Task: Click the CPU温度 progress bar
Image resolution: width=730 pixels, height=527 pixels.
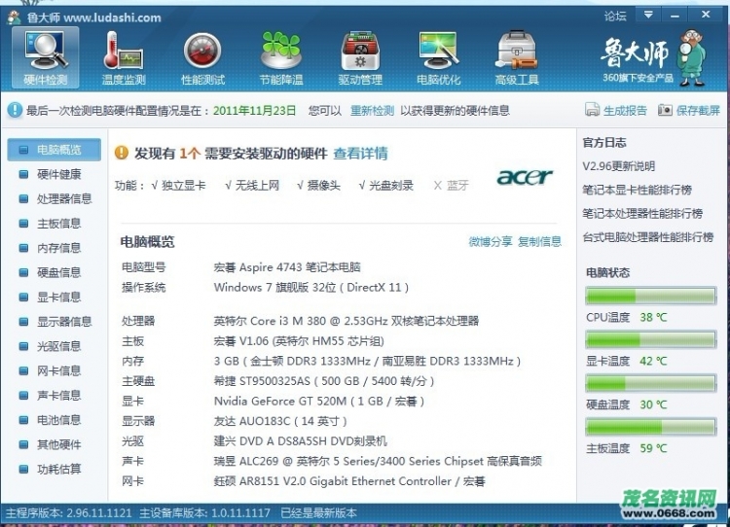Action: click(650, 296)
